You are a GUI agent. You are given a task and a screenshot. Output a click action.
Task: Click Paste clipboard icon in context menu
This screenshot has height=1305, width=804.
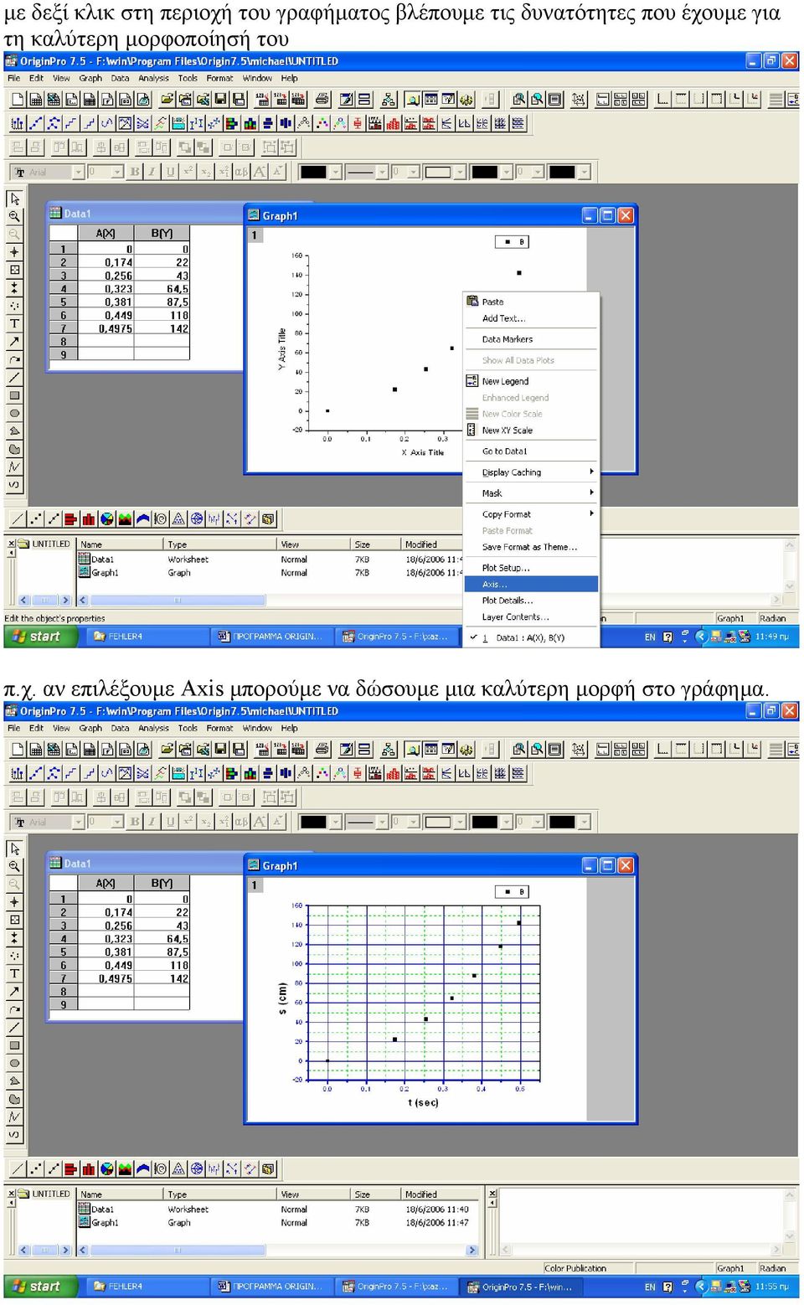tap(472, 302)
